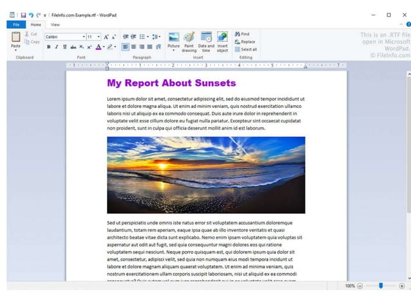This screenshot has height=307, width=411.
Task: Open the File menu
Action: 16,24
